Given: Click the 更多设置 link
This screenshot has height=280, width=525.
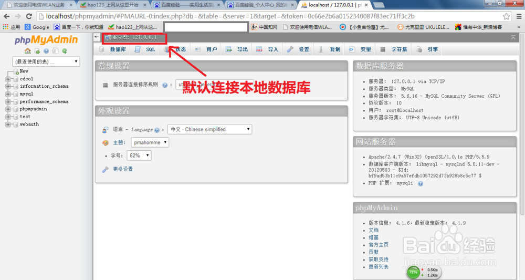Looking at the screenshot, I should click(x=123, y=169).
